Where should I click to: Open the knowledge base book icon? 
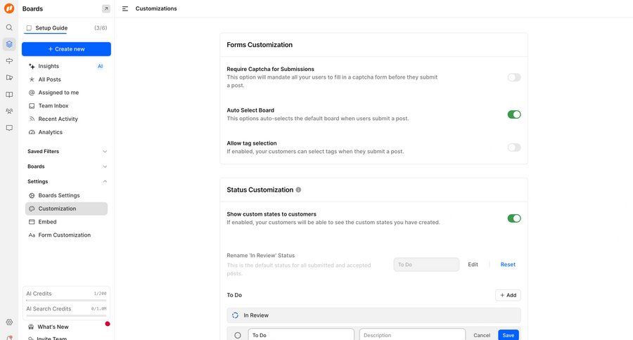pos(9,94)
